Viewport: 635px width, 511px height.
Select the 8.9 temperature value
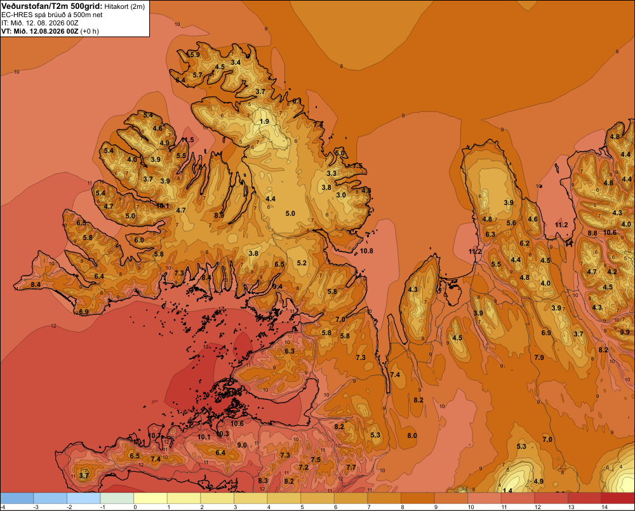pyautogui.click(x=219, y=215)
